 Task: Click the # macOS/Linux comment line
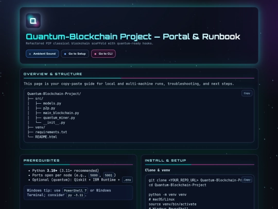click(162, 199)
